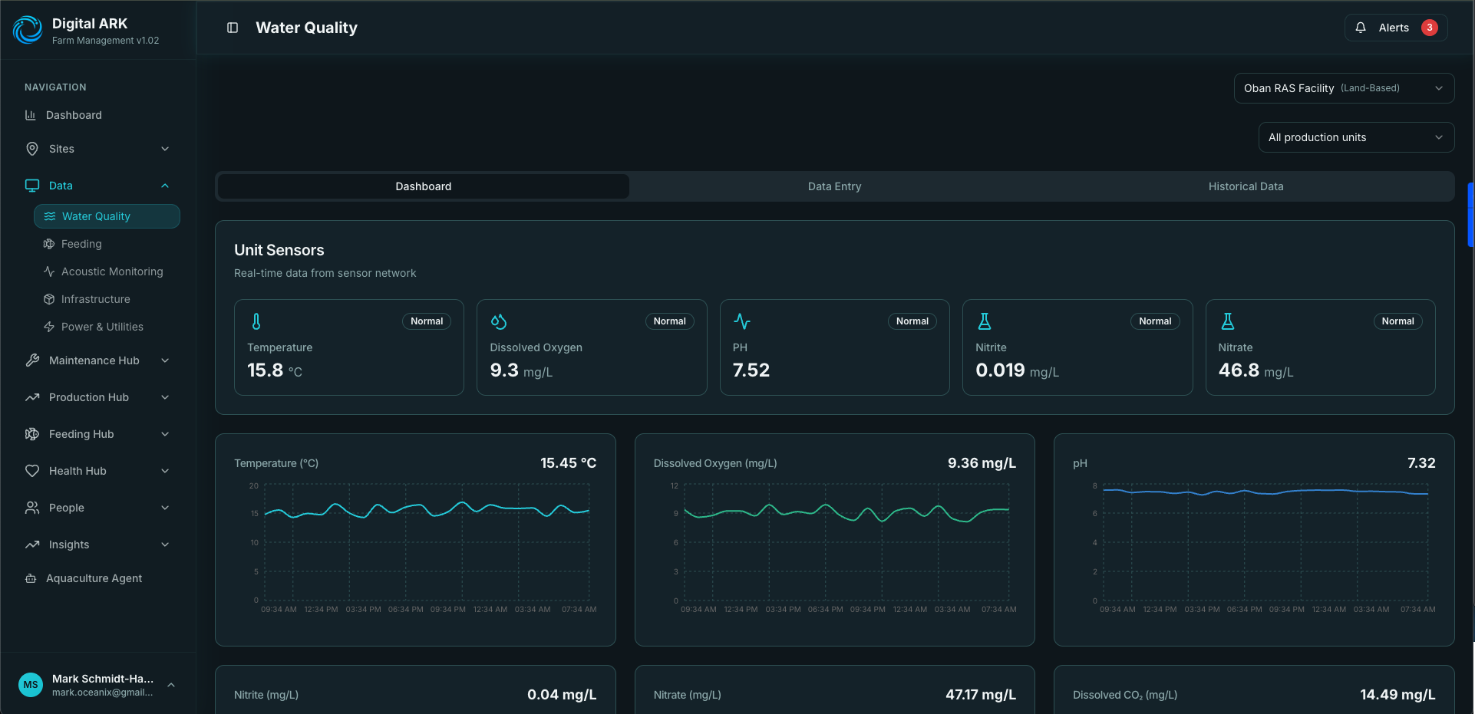The width and height of the screenshot is (1475, 714).
Task: Switch to the Historical Data tab
Action: [1246, 186]
